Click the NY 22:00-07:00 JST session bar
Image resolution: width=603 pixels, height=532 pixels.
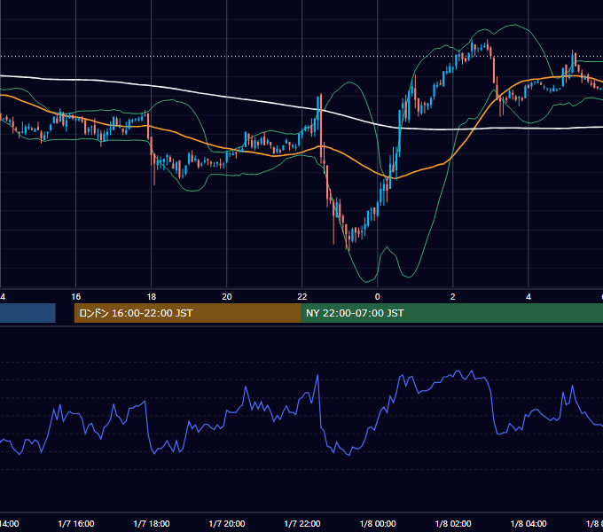coord(451,313)
